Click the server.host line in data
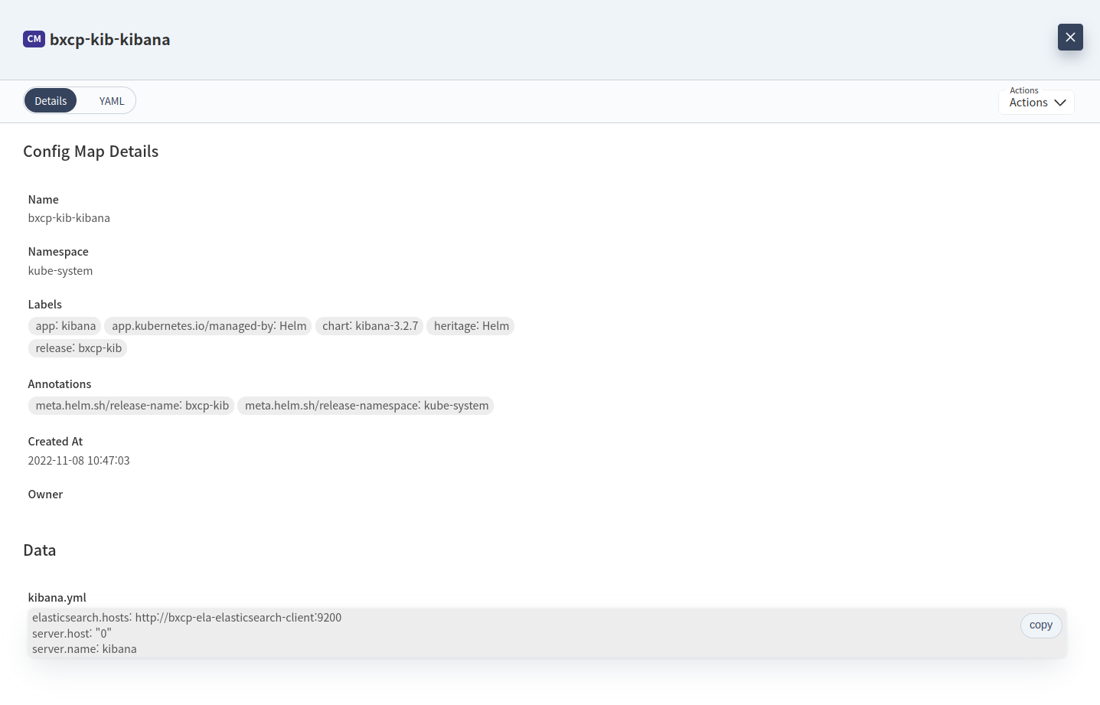The height and width of the screenshot is (705, 1100). point(72,634)
